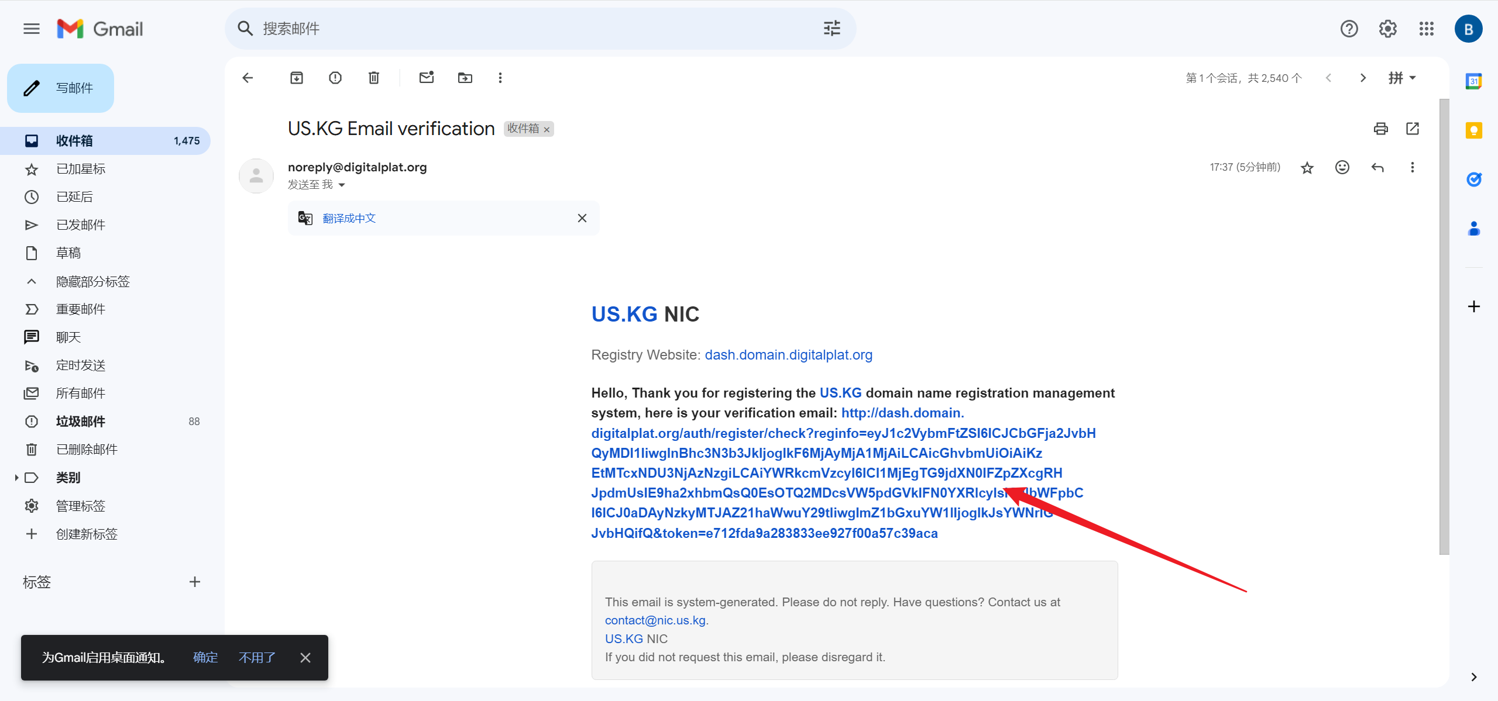This screenshot has height=701, width=1498.
Task: Add an emoji reaction
Action: [x=1342, y=168]
